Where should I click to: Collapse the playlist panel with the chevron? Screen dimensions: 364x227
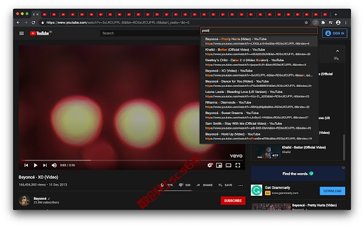tap(337, 51)
